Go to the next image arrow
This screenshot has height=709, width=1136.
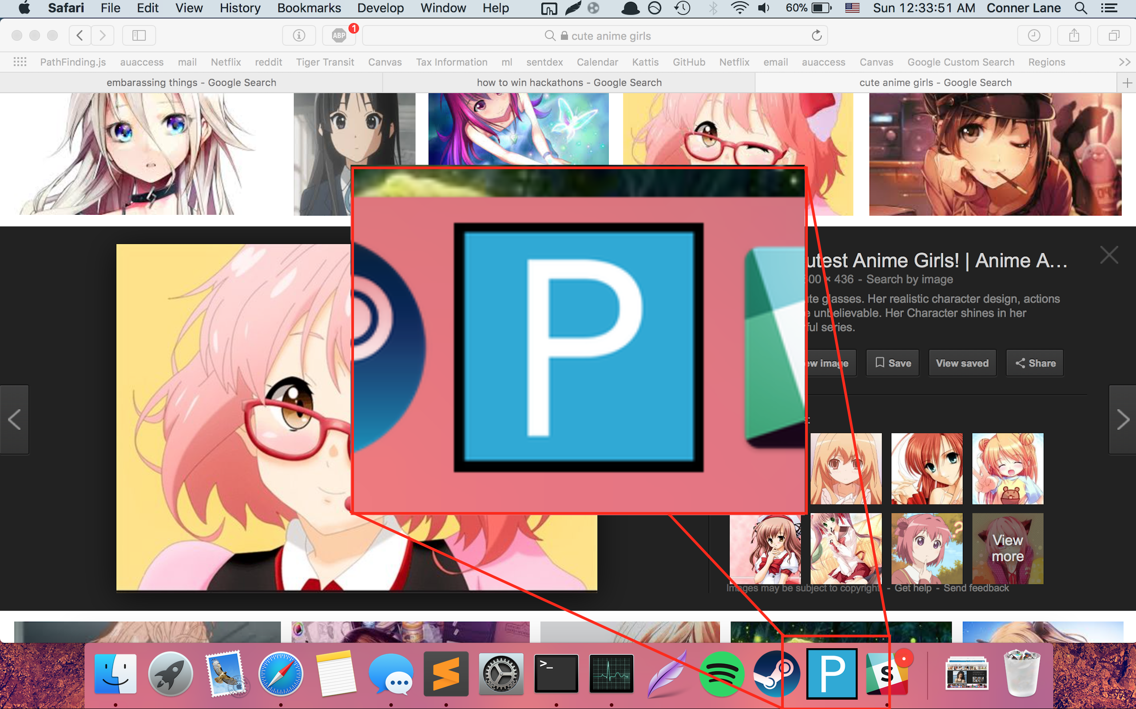coord(1122,419)
